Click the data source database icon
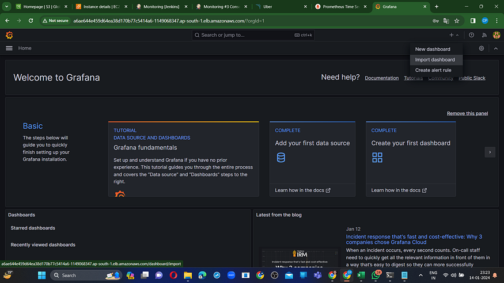The image size is (504, 283). [x=281, y=158]
